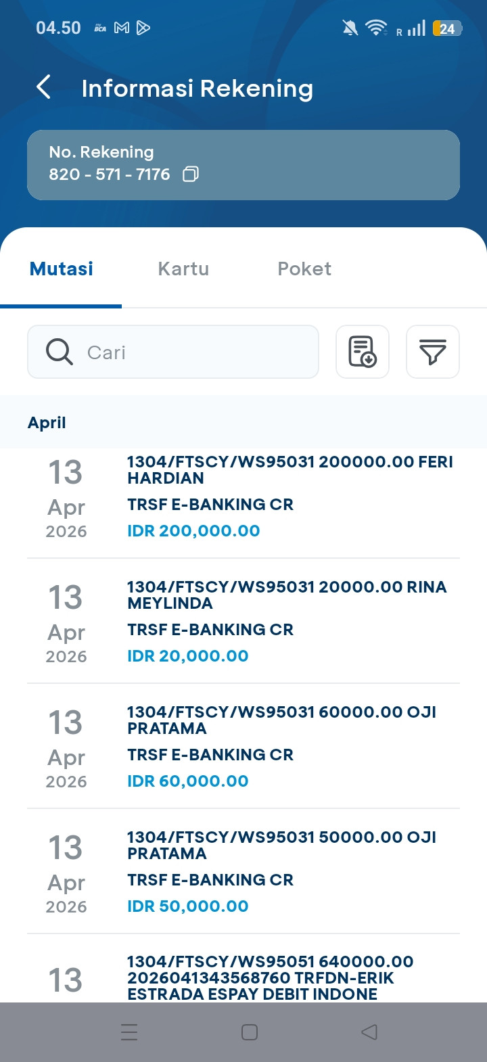Screen dimensions: 487x1062
Task: Copy the account number with the copy icon
Action: (191, 175)
